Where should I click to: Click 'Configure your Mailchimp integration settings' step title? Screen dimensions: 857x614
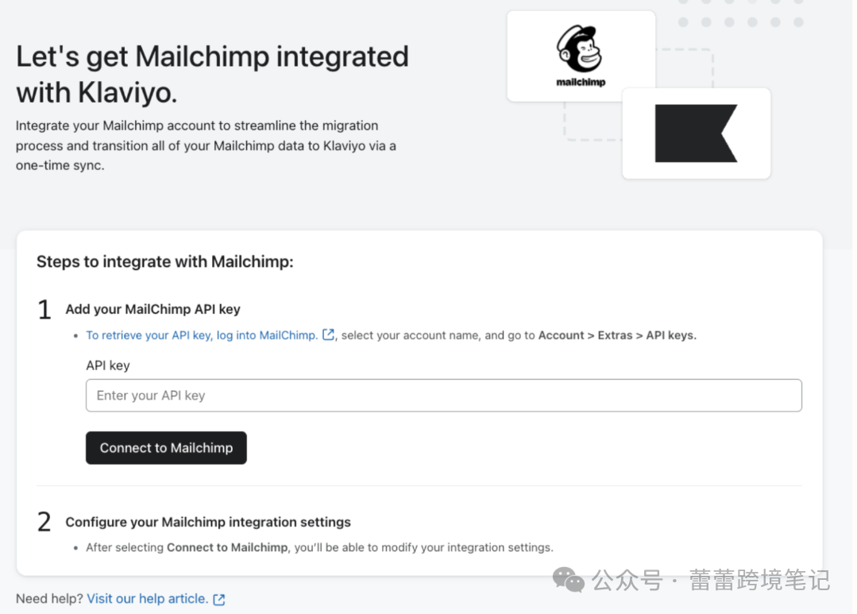tap(208, 522)
